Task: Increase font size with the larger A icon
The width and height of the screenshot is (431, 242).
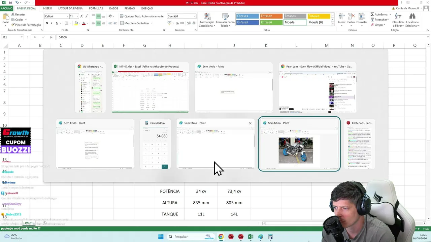Action: (x=82, y=16)
